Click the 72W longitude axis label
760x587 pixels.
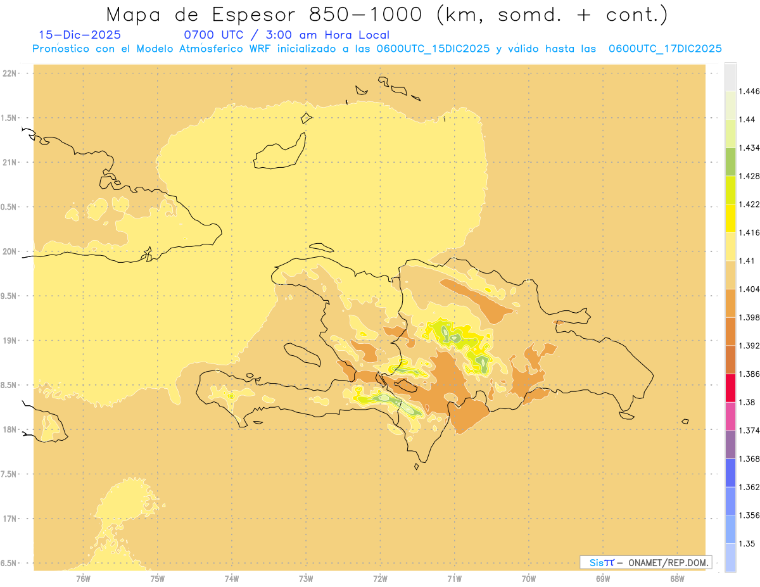coord(380,578)
